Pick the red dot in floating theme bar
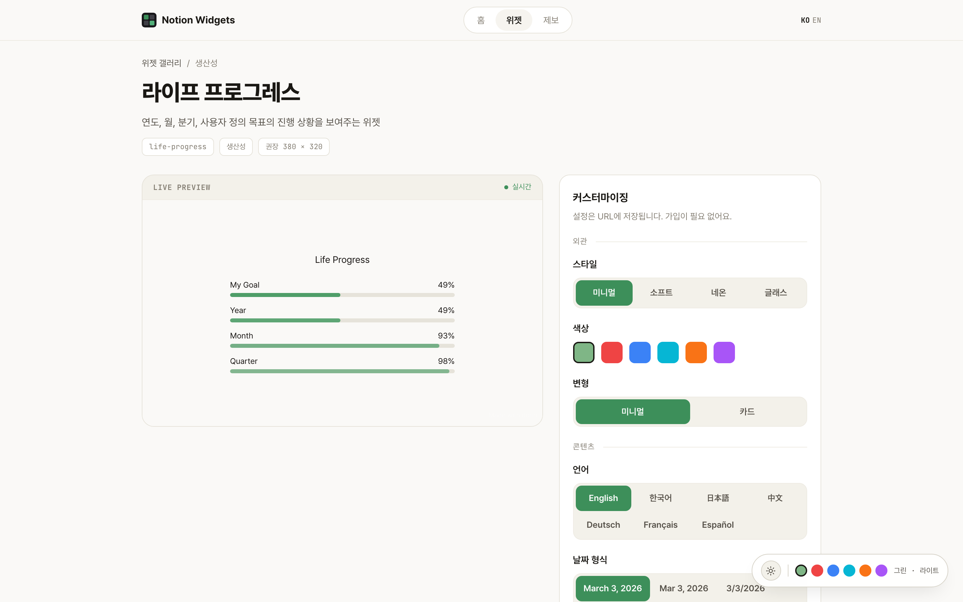This screenshot has height=602, width=963. point(817,571)
